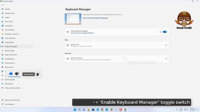
Task: Show hidden system tray icons
Action: (174, 110)
